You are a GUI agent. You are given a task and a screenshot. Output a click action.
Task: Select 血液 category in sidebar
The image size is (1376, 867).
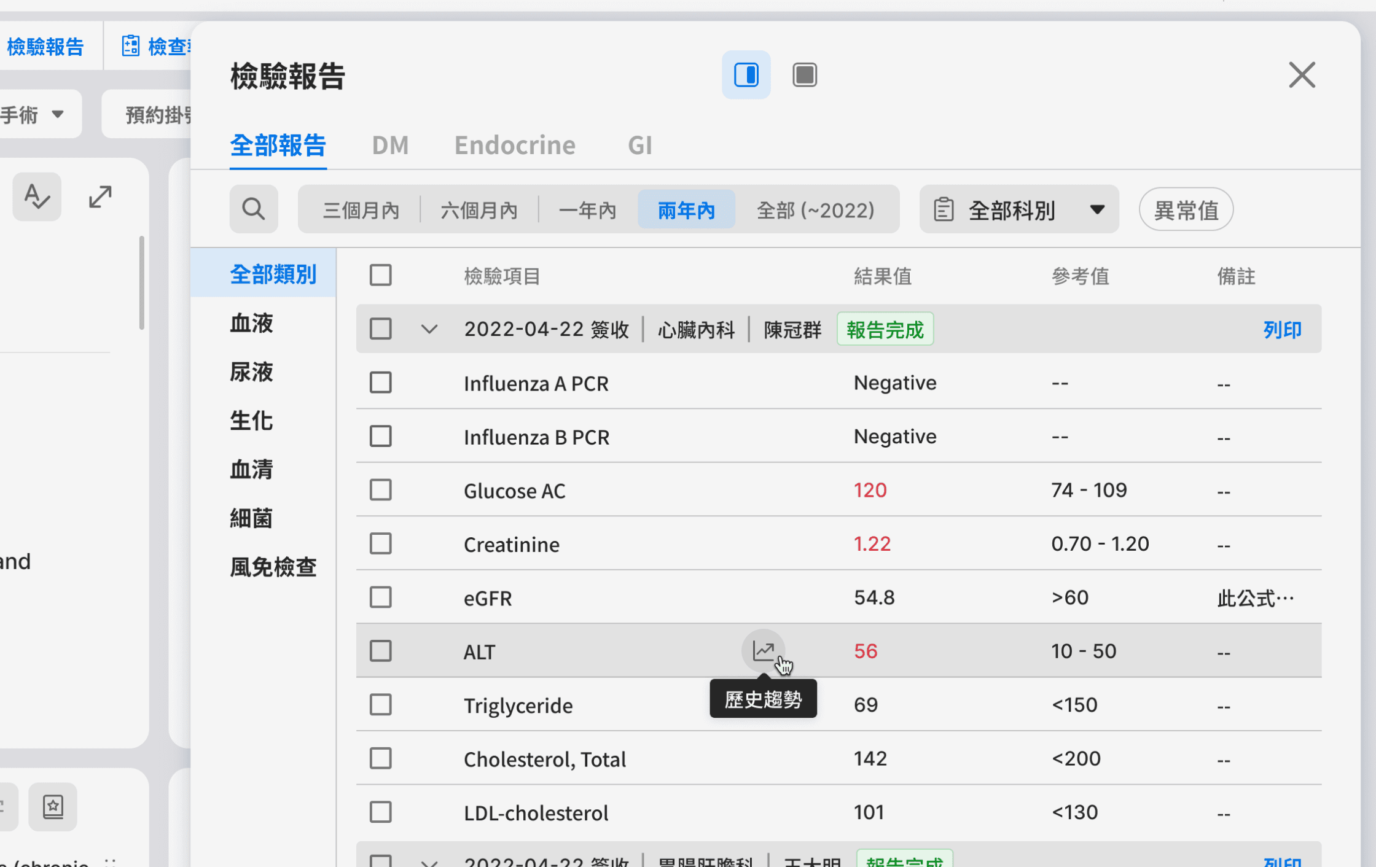pos(251,323)
